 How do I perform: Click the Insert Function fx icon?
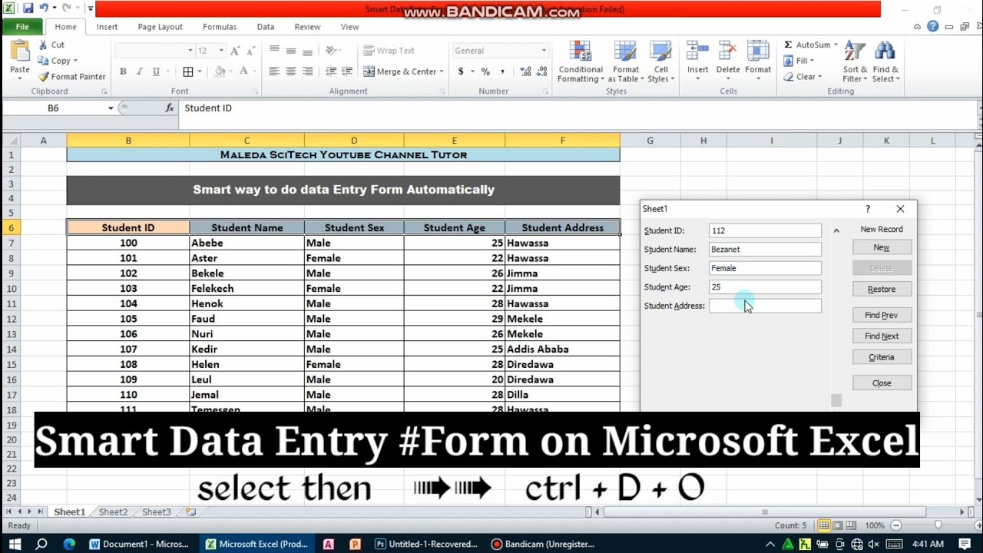pos(170,108)
